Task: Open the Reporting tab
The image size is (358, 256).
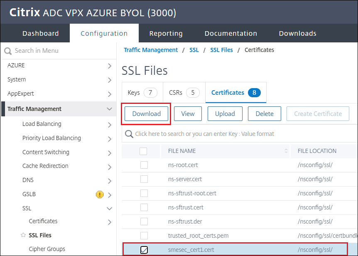Action: click(x=166, y=33)
